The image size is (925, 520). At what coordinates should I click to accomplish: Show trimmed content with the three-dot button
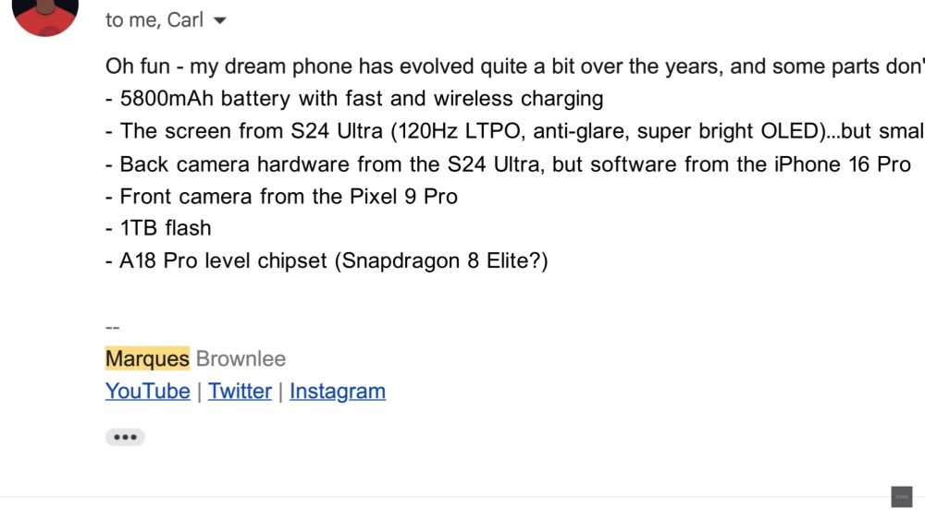(125, 437)
